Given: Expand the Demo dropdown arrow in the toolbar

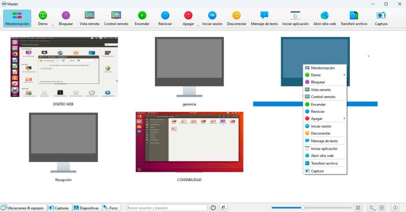Looking at the screenshot, I should pyautogui.click(x=52, y=25).
